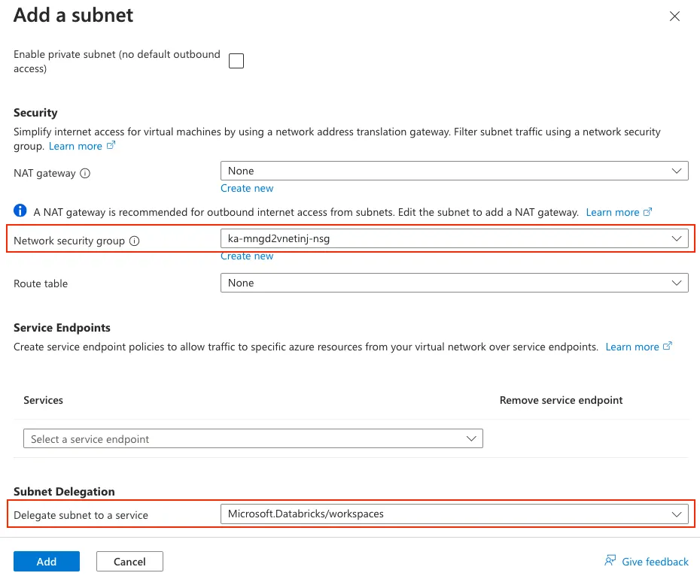Click Create new under NAT gateway
Viewport: 700px width, 579px height.
point(247,188)
